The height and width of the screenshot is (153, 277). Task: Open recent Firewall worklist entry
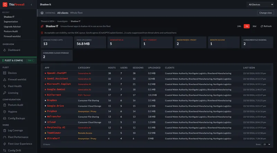point(12,36)
